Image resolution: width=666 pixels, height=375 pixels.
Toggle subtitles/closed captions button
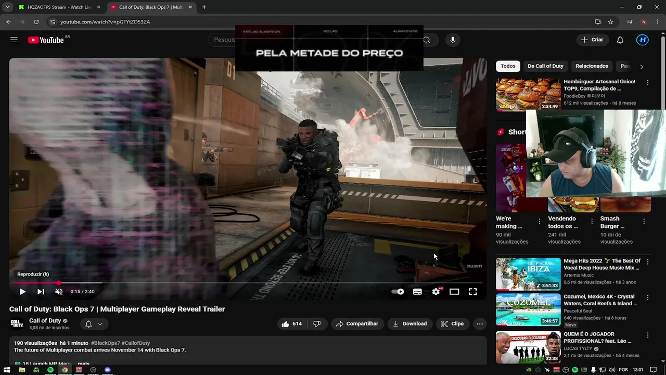(417, 292)
